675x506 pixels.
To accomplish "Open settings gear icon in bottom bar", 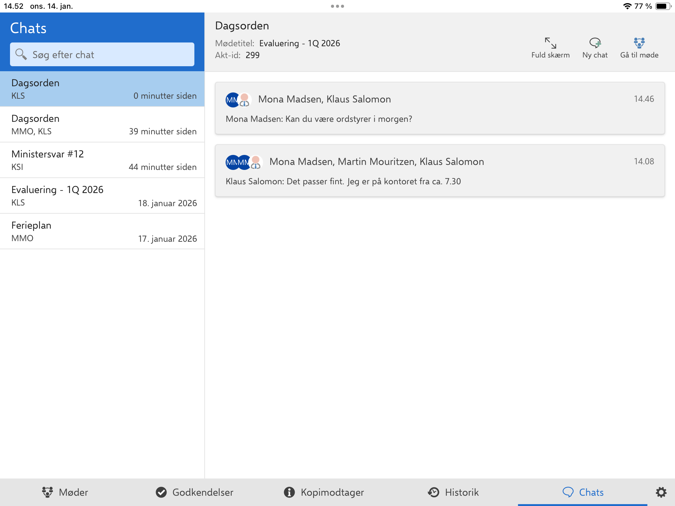I will (x=661, y=492).
